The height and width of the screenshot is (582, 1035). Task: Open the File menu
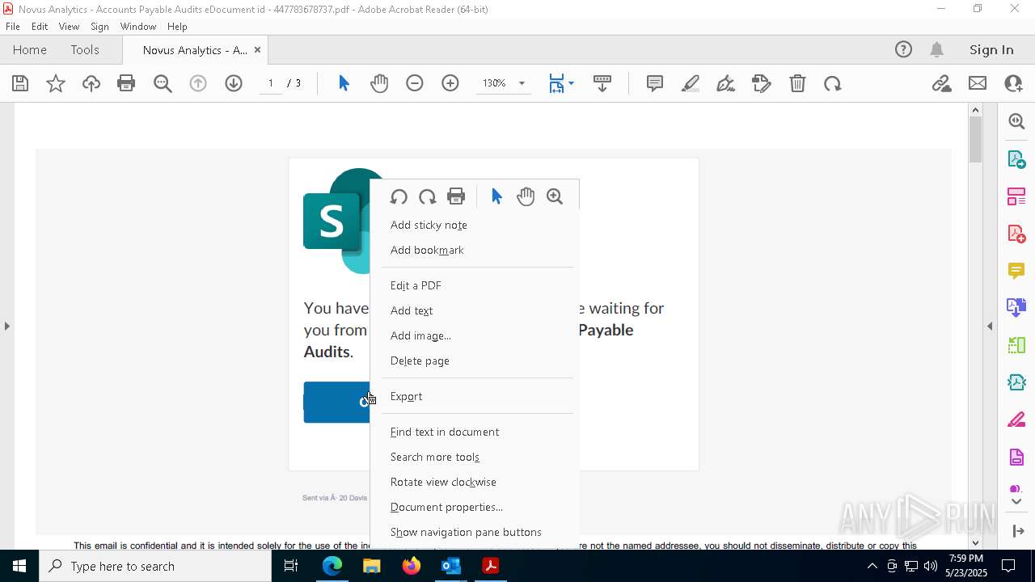click(x=13, y=27)
